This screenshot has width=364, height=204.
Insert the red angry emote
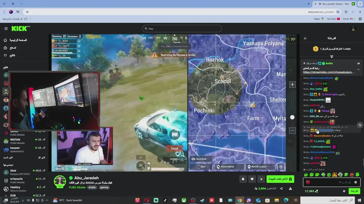pyautogui.click(x=352, y=175)
